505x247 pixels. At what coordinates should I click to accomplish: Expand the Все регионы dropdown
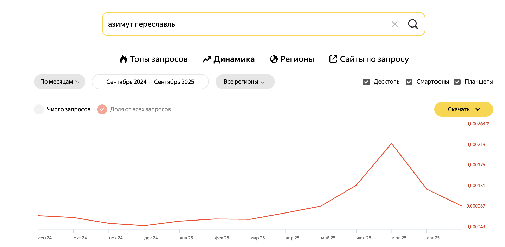tap(245, 82)
